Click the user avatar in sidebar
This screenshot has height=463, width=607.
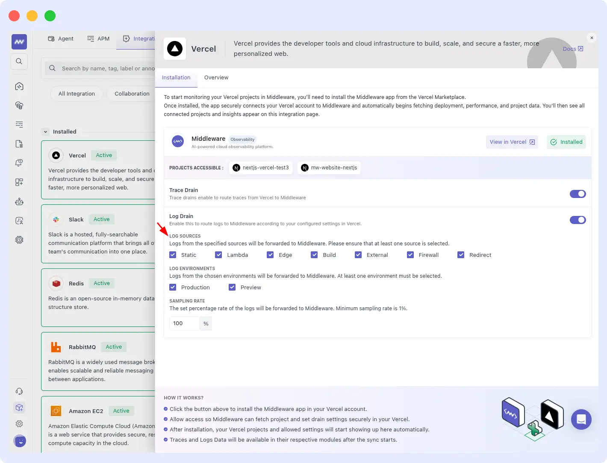click(x=20, y=441)
